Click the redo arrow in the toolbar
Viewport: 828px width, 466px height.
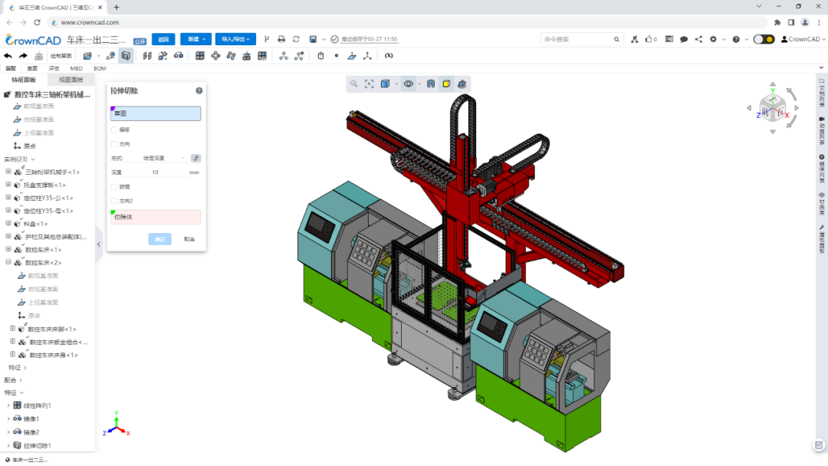(x=23, y=55)
